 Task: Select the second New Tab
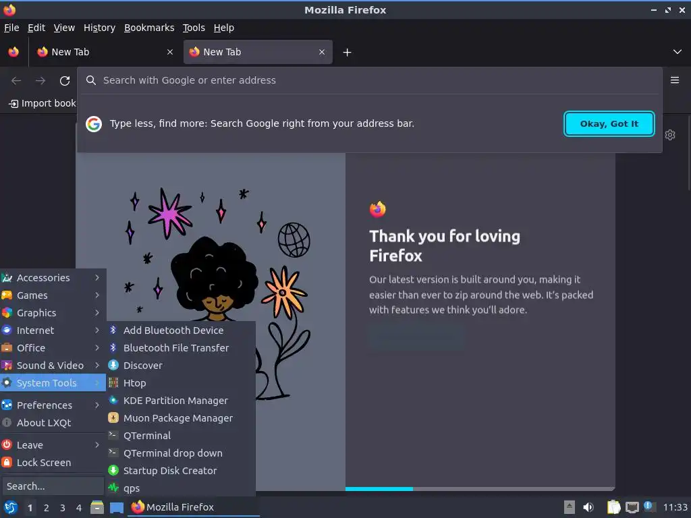click(x=258, y=52)
